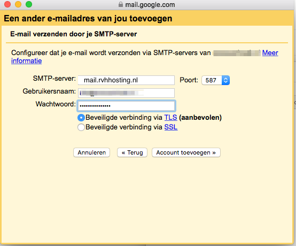This screenshot has width=296, height=246.
Task: Close the window with the red button
Action: (x=7, y=4)
